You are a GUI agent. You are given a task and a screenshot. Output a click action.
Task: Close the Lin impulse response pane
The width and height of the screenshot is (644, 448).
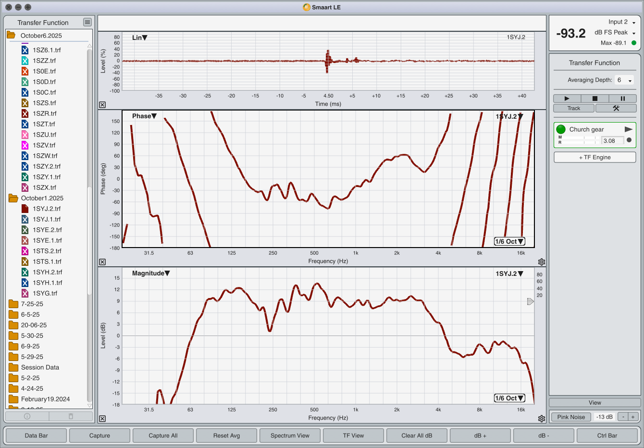(102, 105)
